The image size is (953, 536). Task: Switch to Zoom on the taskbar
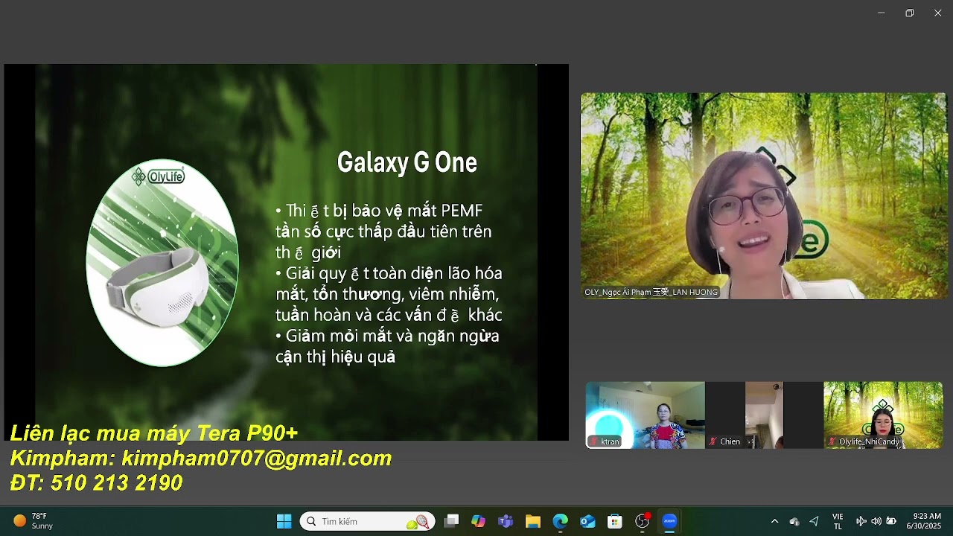pyautogui.click(x=669, y=521)
